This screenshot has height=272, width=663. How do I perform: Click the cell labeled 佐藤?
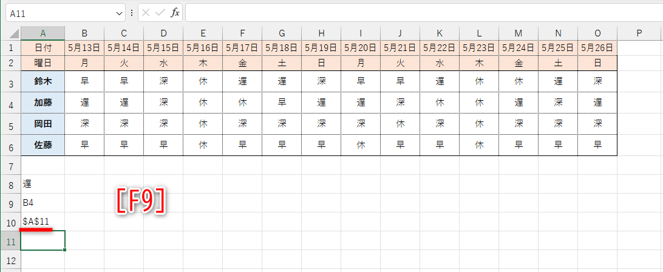click(x=42, y=144)
